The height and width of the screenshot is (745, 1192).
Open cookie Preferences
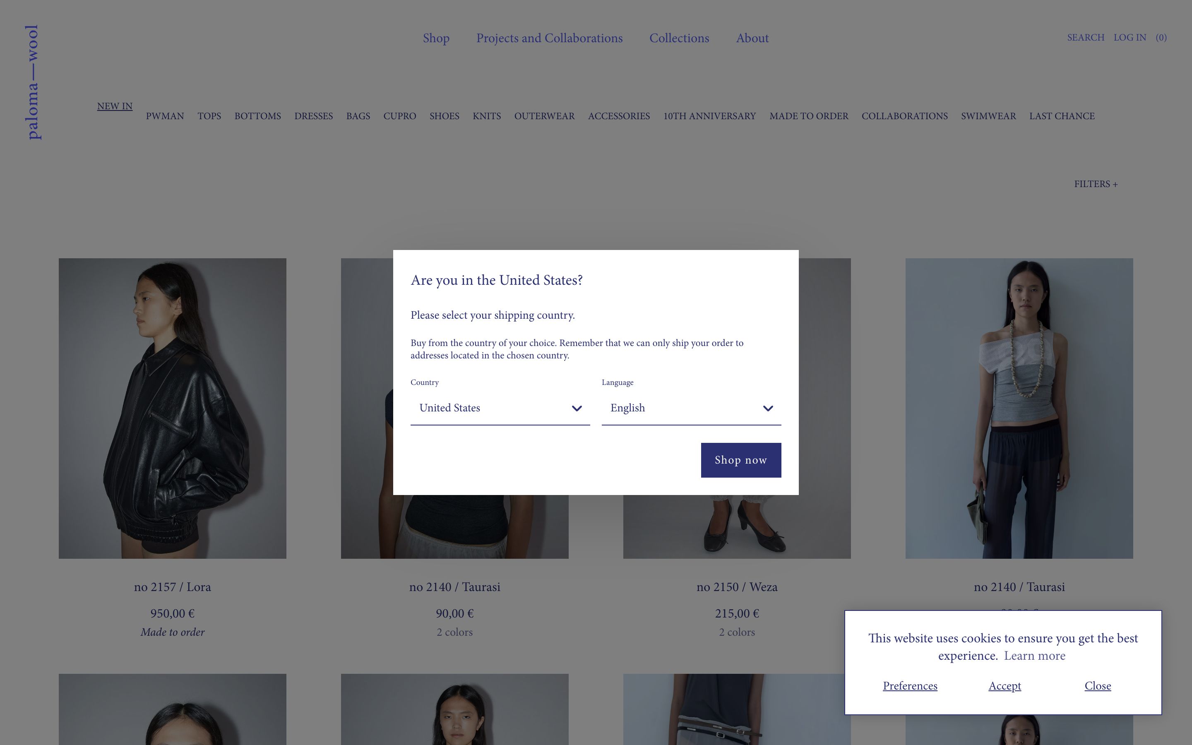[x=910, y=685]
